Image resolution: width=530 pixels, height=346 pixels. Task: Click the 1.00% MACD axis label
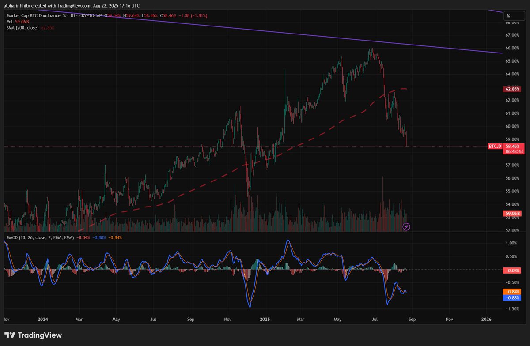512,243
